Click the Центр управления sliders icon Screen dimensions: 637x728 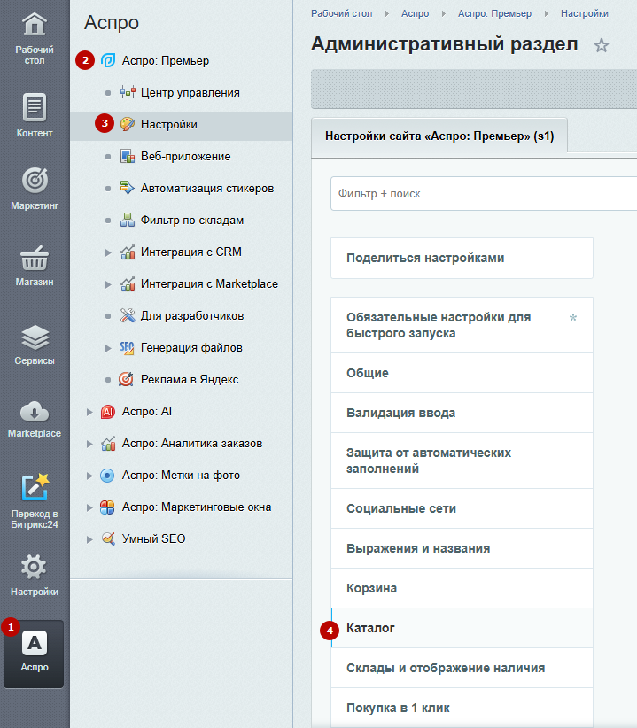click(128, 92)
